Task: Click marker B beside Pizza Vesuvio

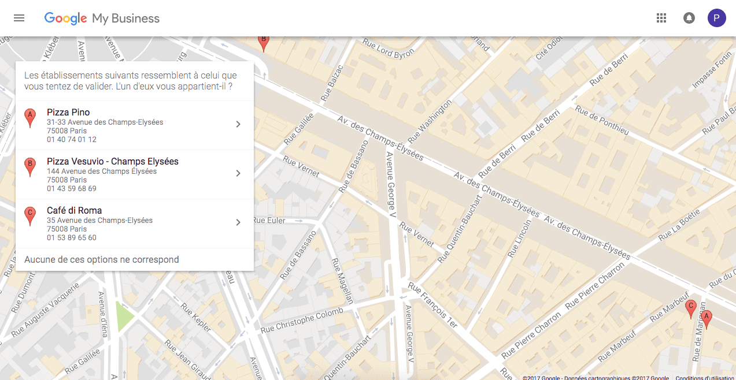Action: (30, 167)
